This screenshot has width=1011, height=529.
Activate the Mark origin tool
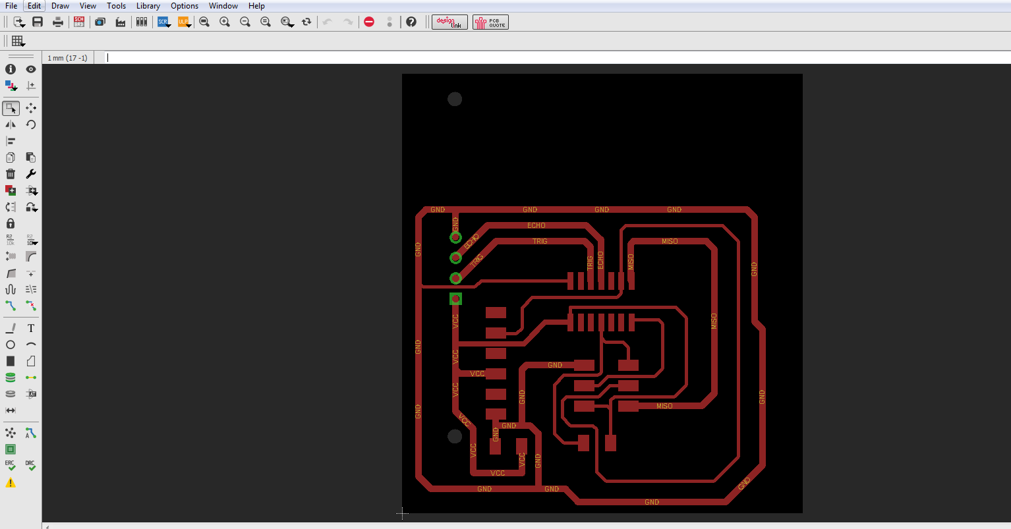(x=31, y=86)
